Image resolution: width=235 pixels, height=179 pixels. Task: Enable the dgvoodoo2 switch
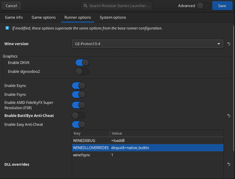point(82,72)
